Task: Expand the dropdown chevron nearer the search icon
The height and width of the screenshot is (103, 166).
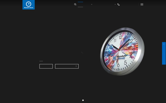Action: pos(92,4)
